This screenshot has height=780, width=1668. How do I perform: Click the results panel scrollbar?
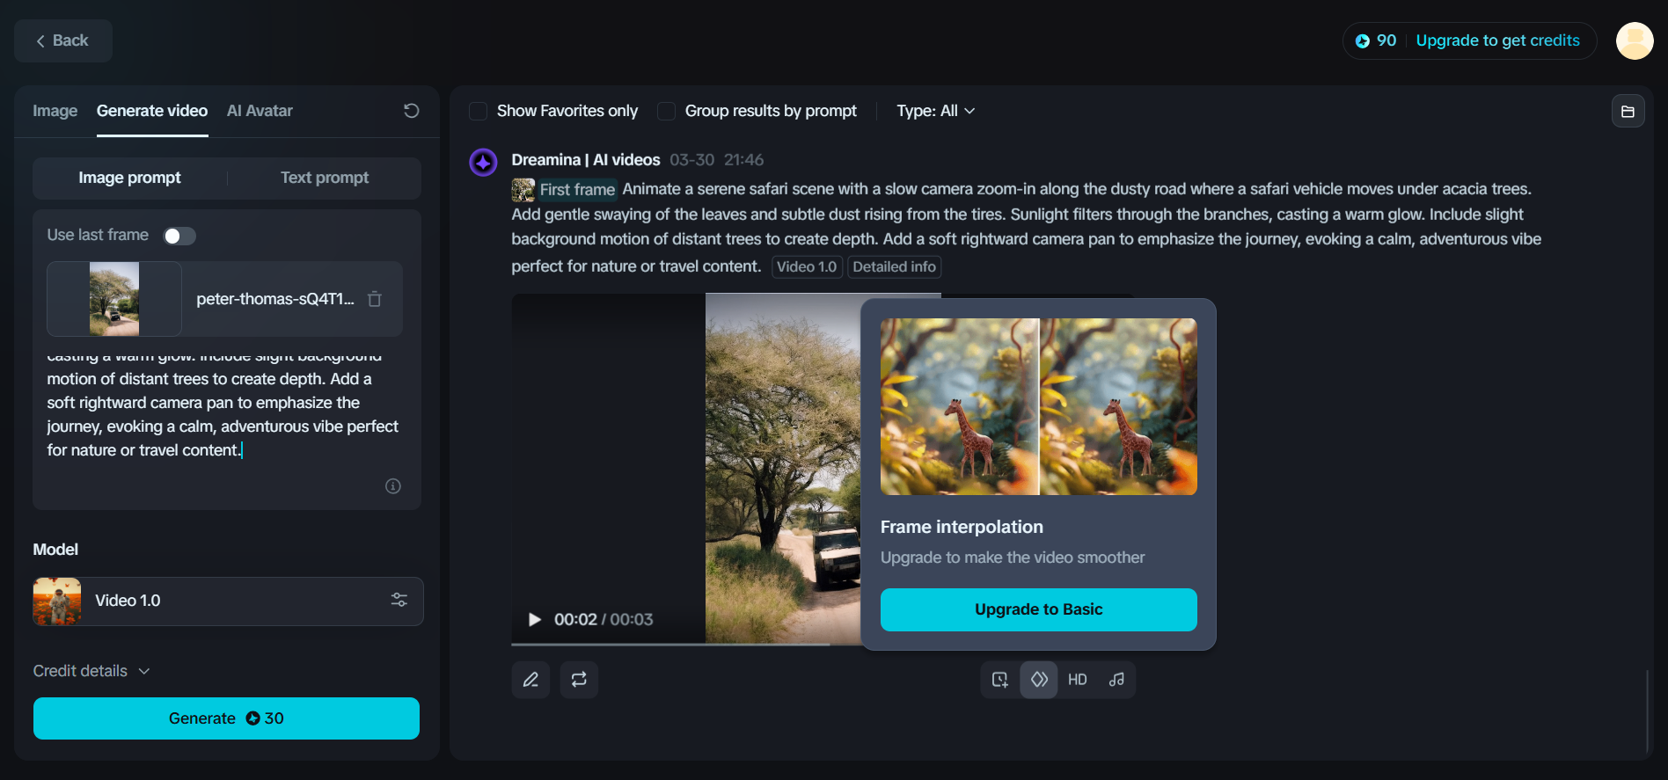1647,711
